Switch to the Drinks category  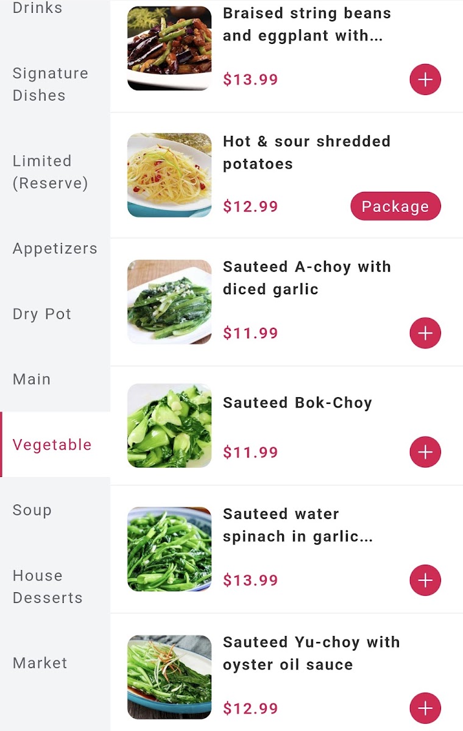38,9
